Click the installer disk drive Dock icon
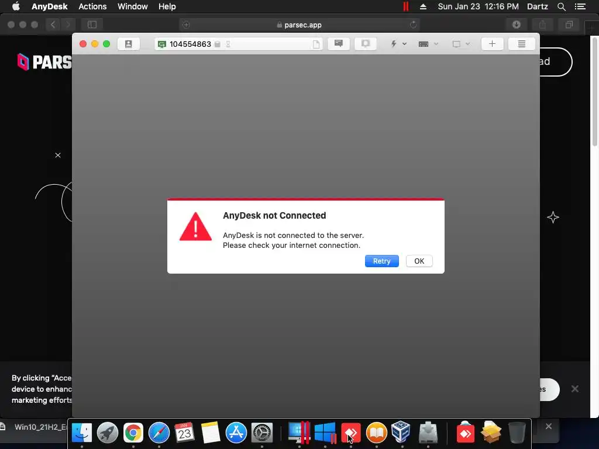This screenshot has width=599, height=449. [428, 433]
